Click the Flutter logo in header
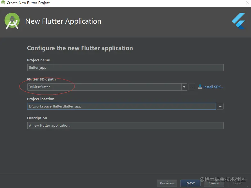251x188 pixels. pos(239,21)
